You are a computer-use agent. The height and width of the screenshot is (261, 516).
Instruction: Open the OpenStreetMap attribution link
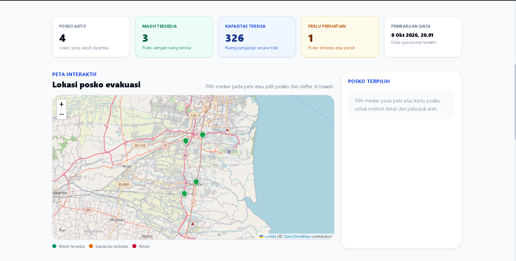297,237
